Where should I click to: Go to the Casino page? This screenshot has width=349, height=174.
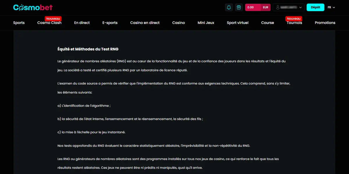pos(179,23)
